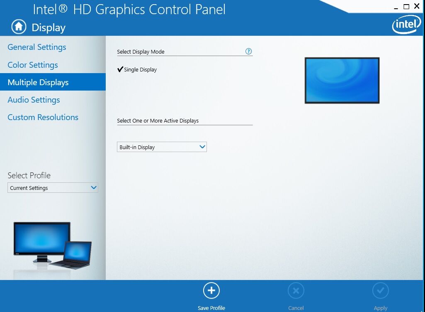The image size is (425, 312).
Task: Maximize the control panel window
Action: click(x=406, y=7)
